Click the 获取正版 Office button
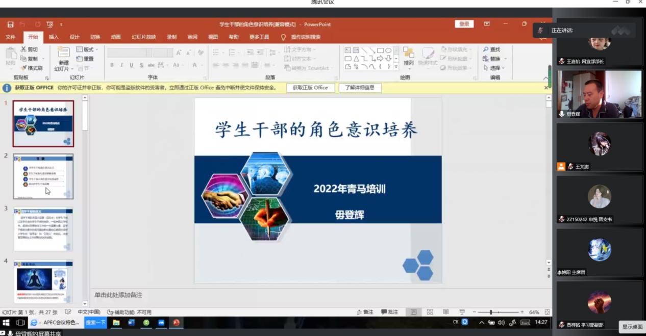Screen dimensions: 646x336 (x=310, y=88)
